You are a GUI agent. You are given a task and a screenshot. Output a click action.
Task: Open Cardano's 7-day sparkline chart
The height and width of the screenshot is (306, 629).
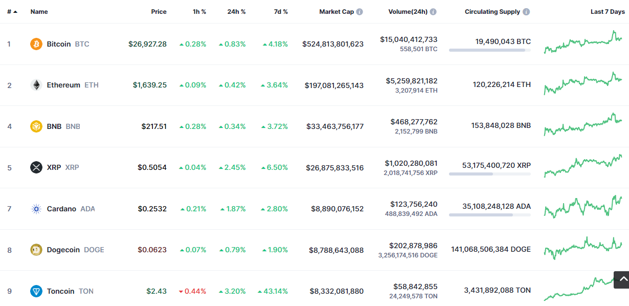tap(583, 207)
